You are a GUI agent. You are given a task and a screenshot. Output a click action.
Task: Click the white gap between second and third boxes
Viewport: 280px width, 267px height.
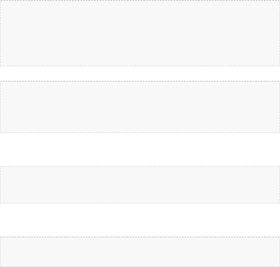(140, 149)
